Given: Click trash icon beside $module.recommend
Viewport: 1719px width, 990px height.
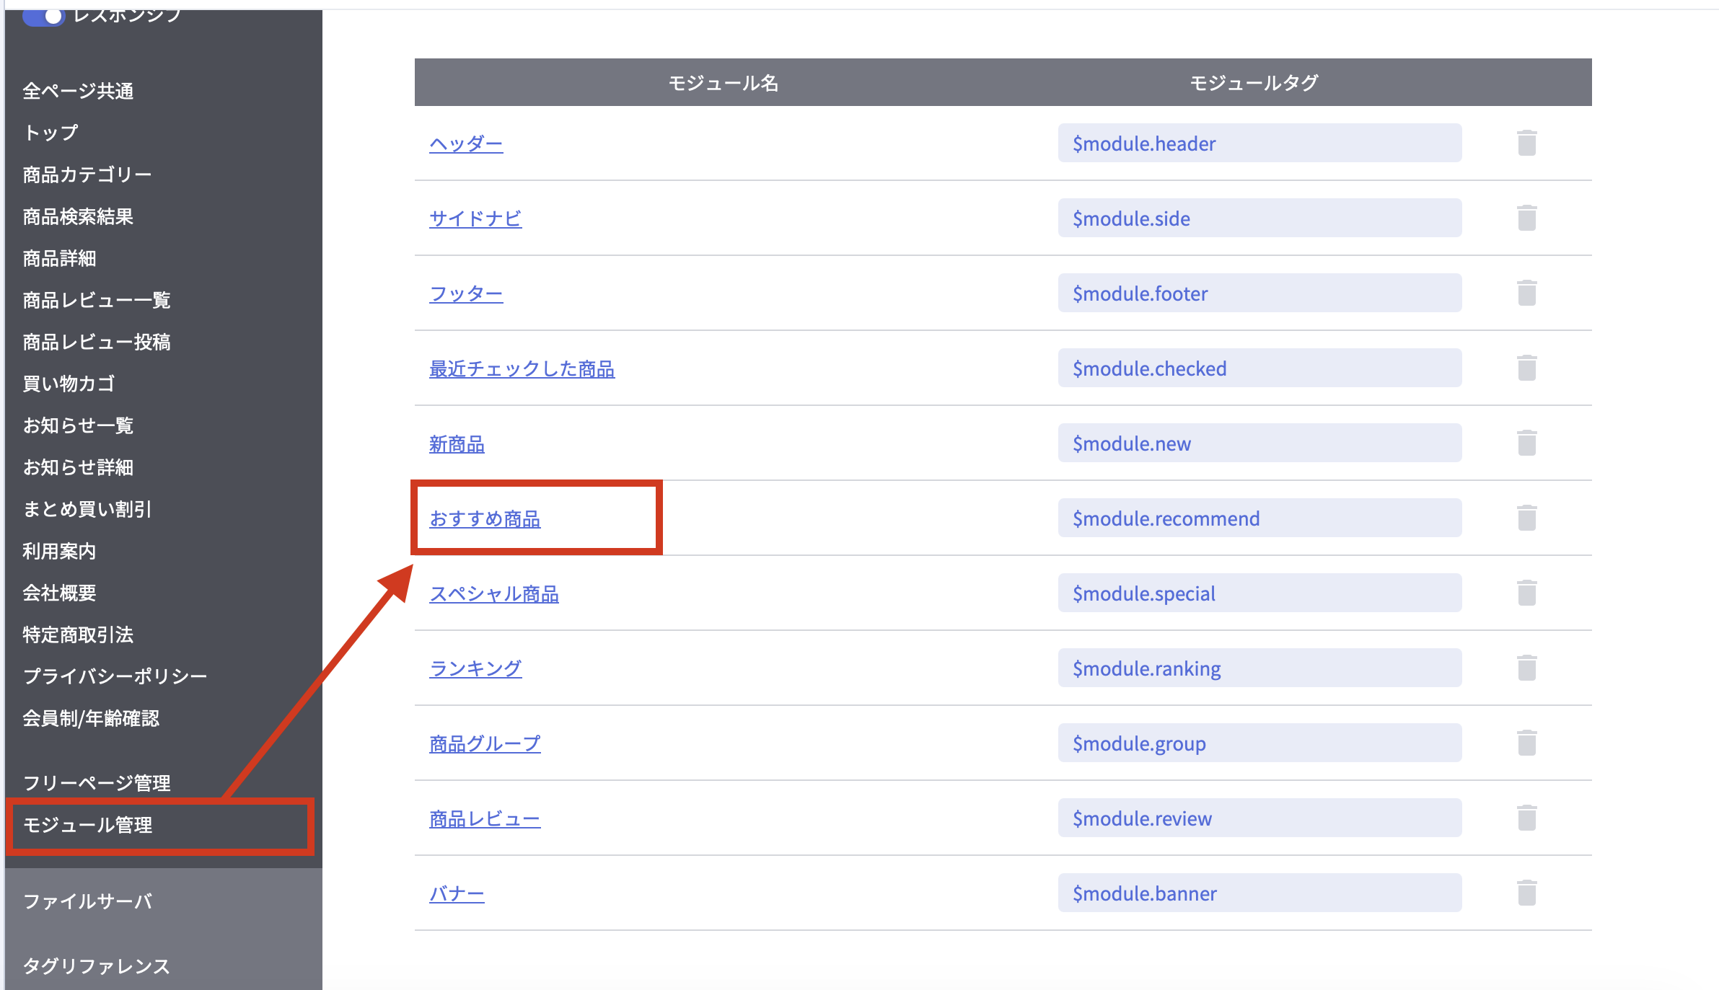Looking at the screenshot, I should [1526, 518].
